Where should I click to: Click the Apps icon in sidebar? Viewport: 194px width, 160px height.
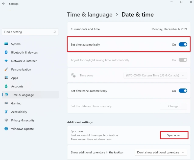tap(6, 78)
